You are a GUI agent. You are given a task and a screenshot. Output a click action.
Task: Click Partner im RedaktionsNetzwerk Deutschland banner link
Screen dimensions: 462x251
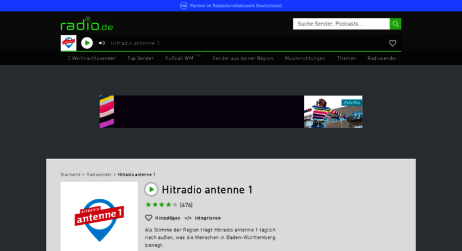click(235, 5)
